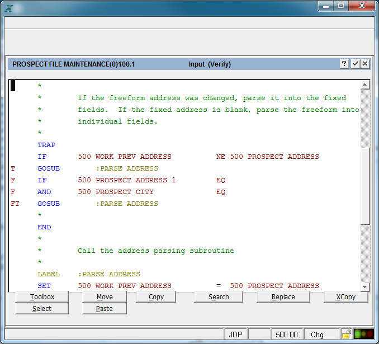Click the 'individual fields.' comment line
The image size is (379, 344).
click(x=117, y=121)
